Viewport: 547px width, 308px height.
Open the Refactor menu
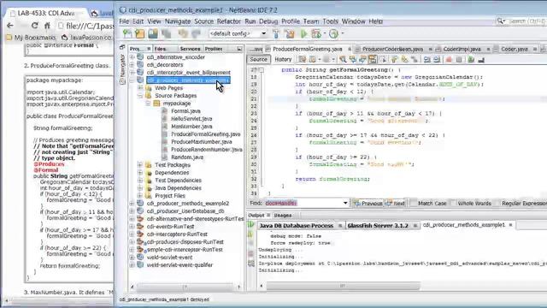[x=228, y=21]
